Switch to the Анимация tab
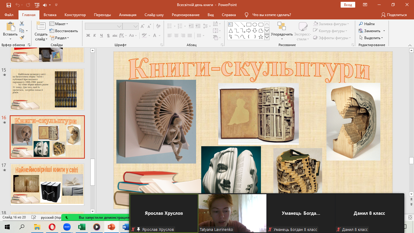 128,15
